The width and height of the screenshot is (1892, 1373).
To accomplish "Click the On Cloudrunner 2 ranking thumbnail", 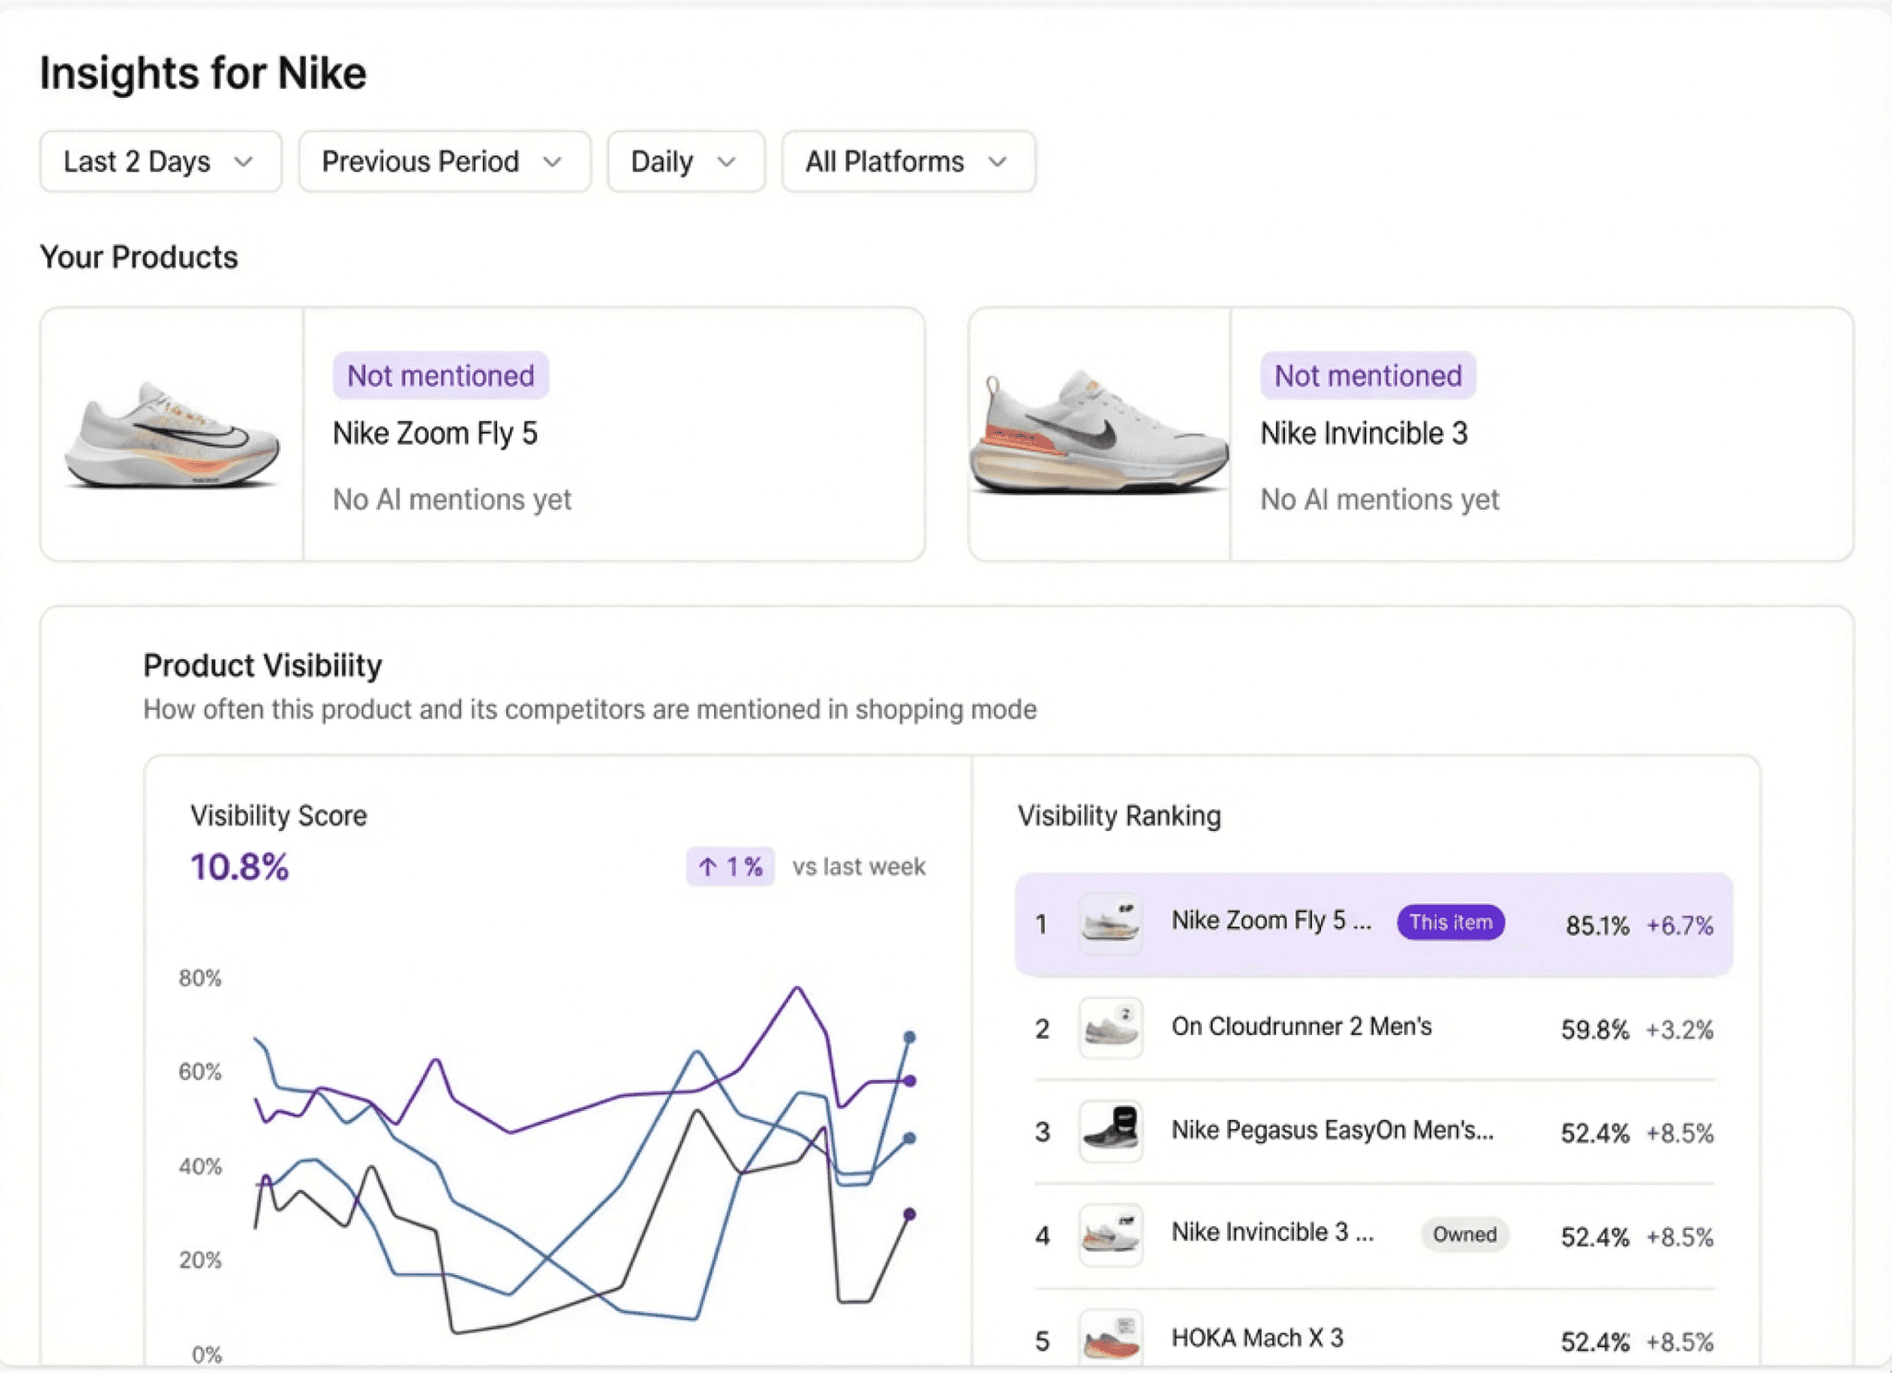I will click(1110, 1028).
